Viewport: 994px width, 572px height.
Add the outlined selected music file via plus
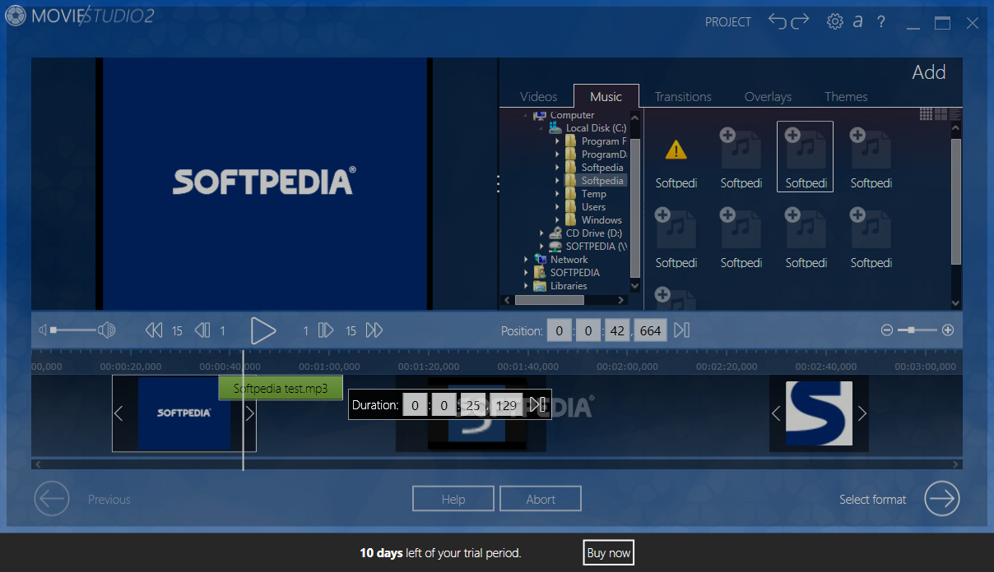click(792, 135)
